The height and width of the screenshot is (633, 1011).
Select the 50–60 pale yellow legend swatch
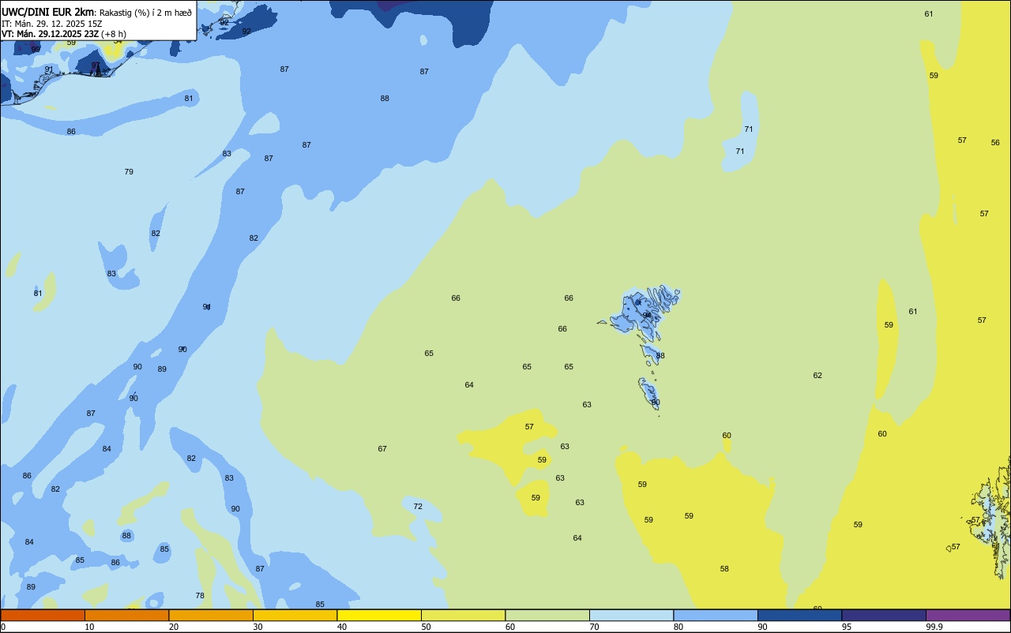pyautogui.click(x=463, y=615)
